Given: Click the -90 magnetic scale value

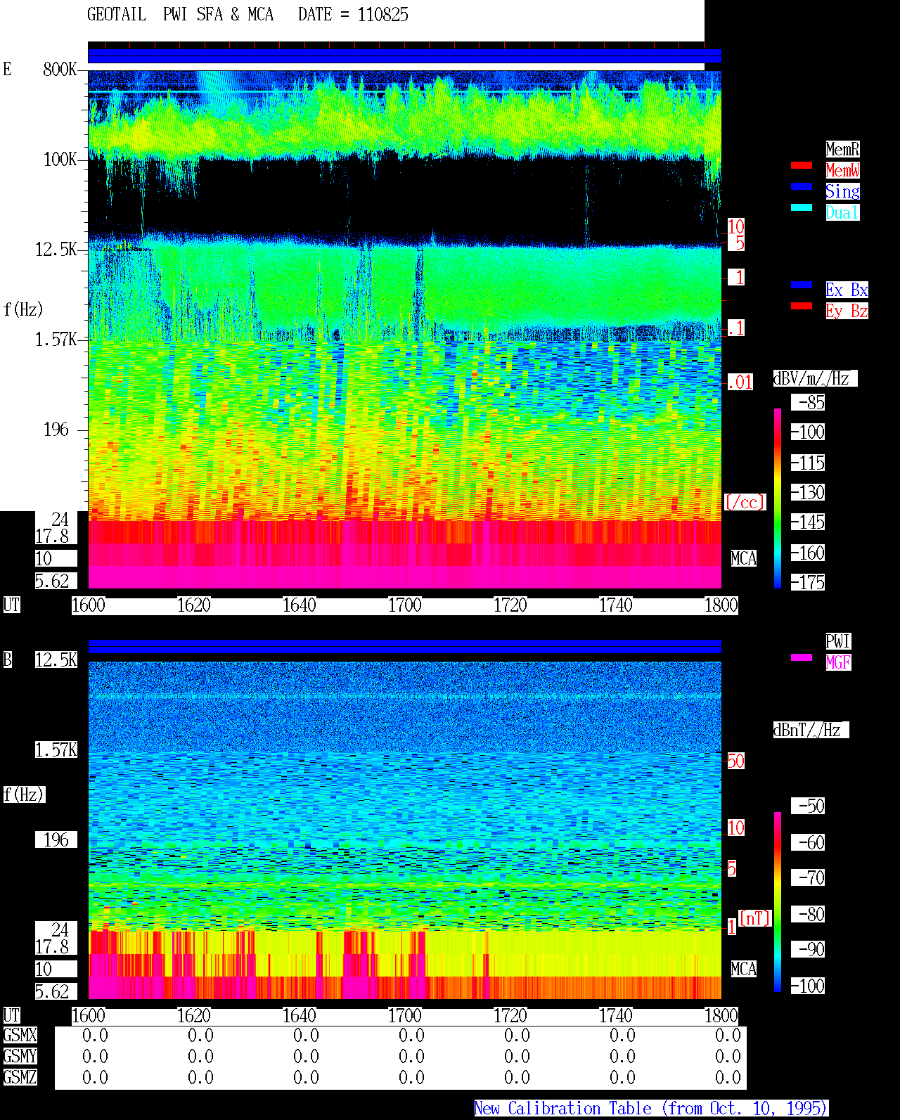Looking at the screenshot, I should pyautogui.click(x=809, y=949).
